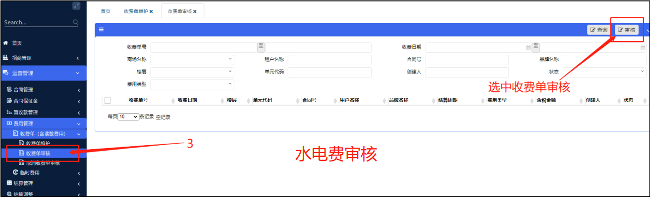The width and height of the screenshot is (650, 197).
Task: Collapse the 运营管理 menu chevron
Action: [78, 74]
